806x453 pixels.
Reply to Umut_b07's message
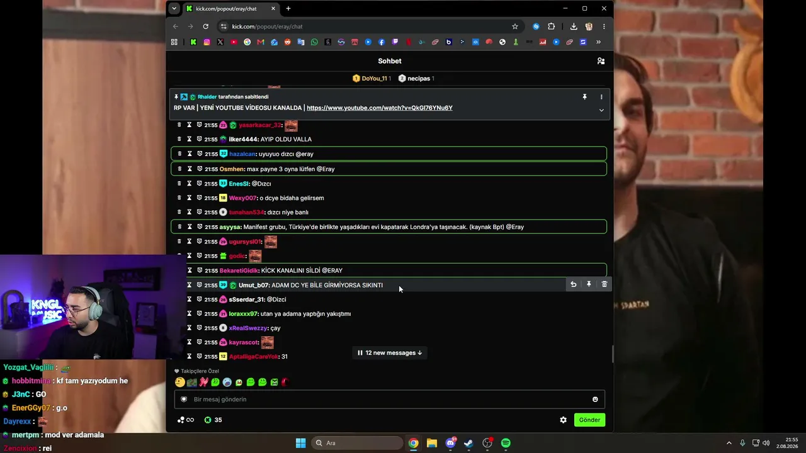[x=573, y=284]
